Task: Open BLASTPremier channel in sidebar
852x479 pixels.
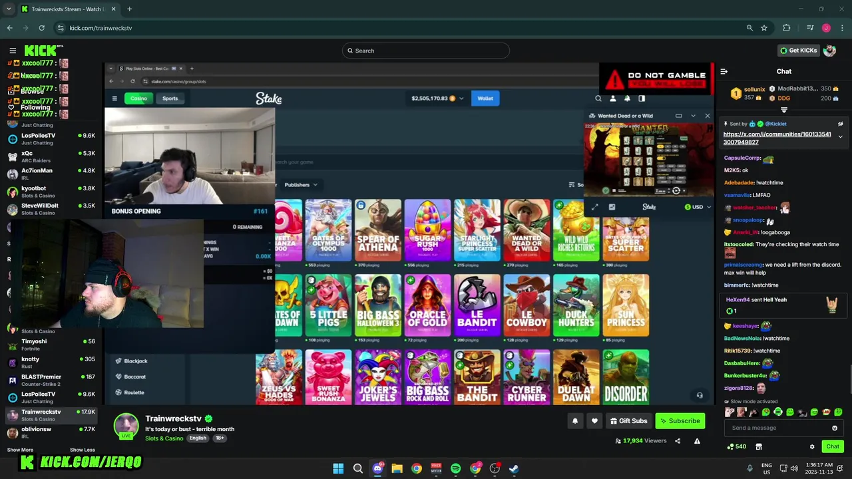Action: (51, 380)
